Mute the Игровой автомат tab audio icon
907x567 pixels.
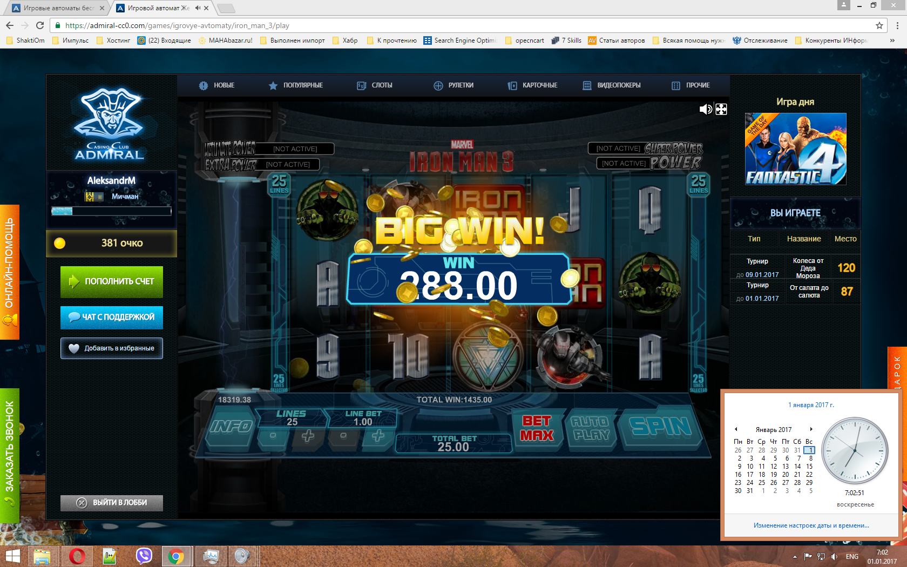coord(198,8)
